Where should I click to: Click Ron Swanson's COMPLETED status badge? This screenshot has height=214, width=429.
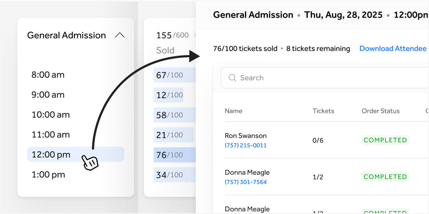pos(385,140)
